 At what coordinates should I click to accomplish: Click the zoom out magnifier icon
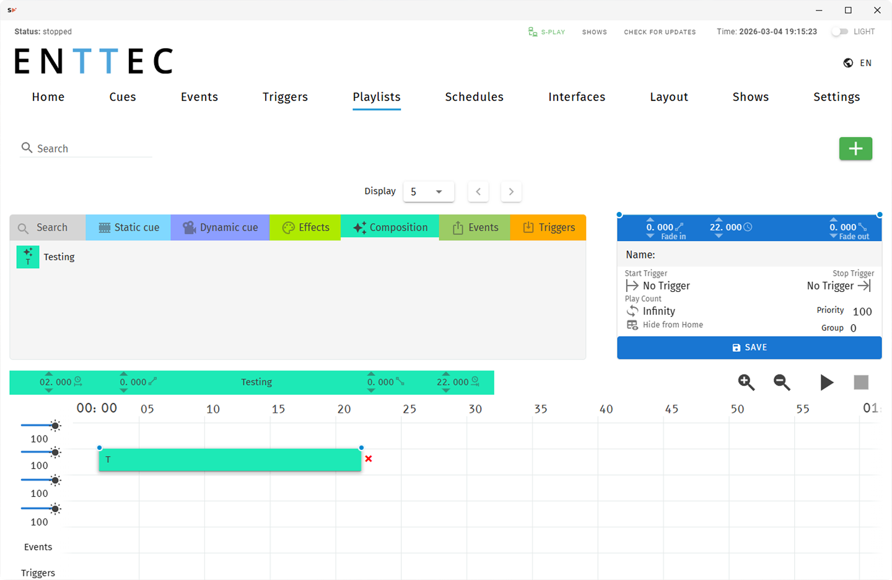click(782, 382)
